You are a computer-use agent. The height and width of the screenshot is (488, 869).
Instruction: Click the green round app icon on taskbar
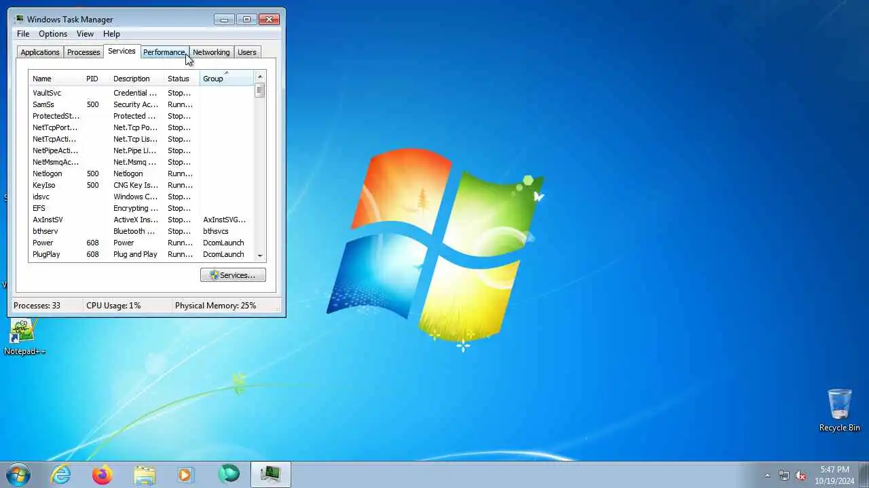tap(229, 474)
